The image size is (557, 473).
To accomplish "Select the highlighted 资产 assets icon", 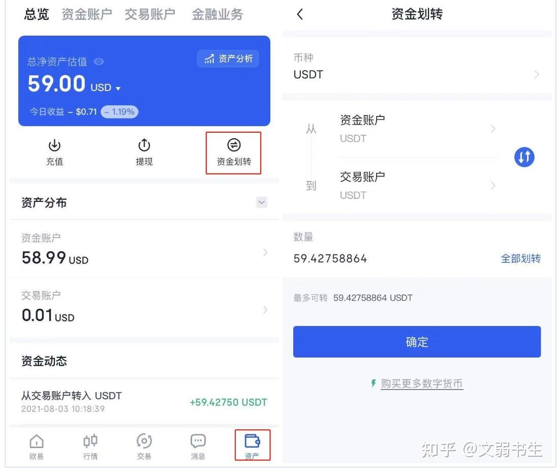I will coord(252,445).
